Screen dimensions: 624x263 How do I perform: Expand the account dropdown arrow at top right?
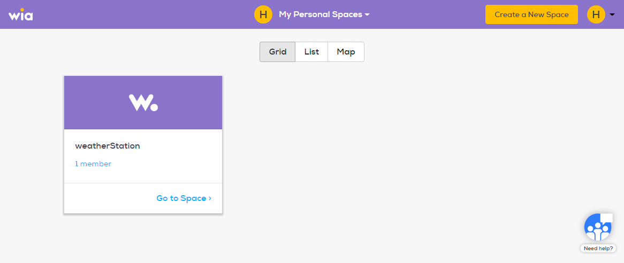612,14
